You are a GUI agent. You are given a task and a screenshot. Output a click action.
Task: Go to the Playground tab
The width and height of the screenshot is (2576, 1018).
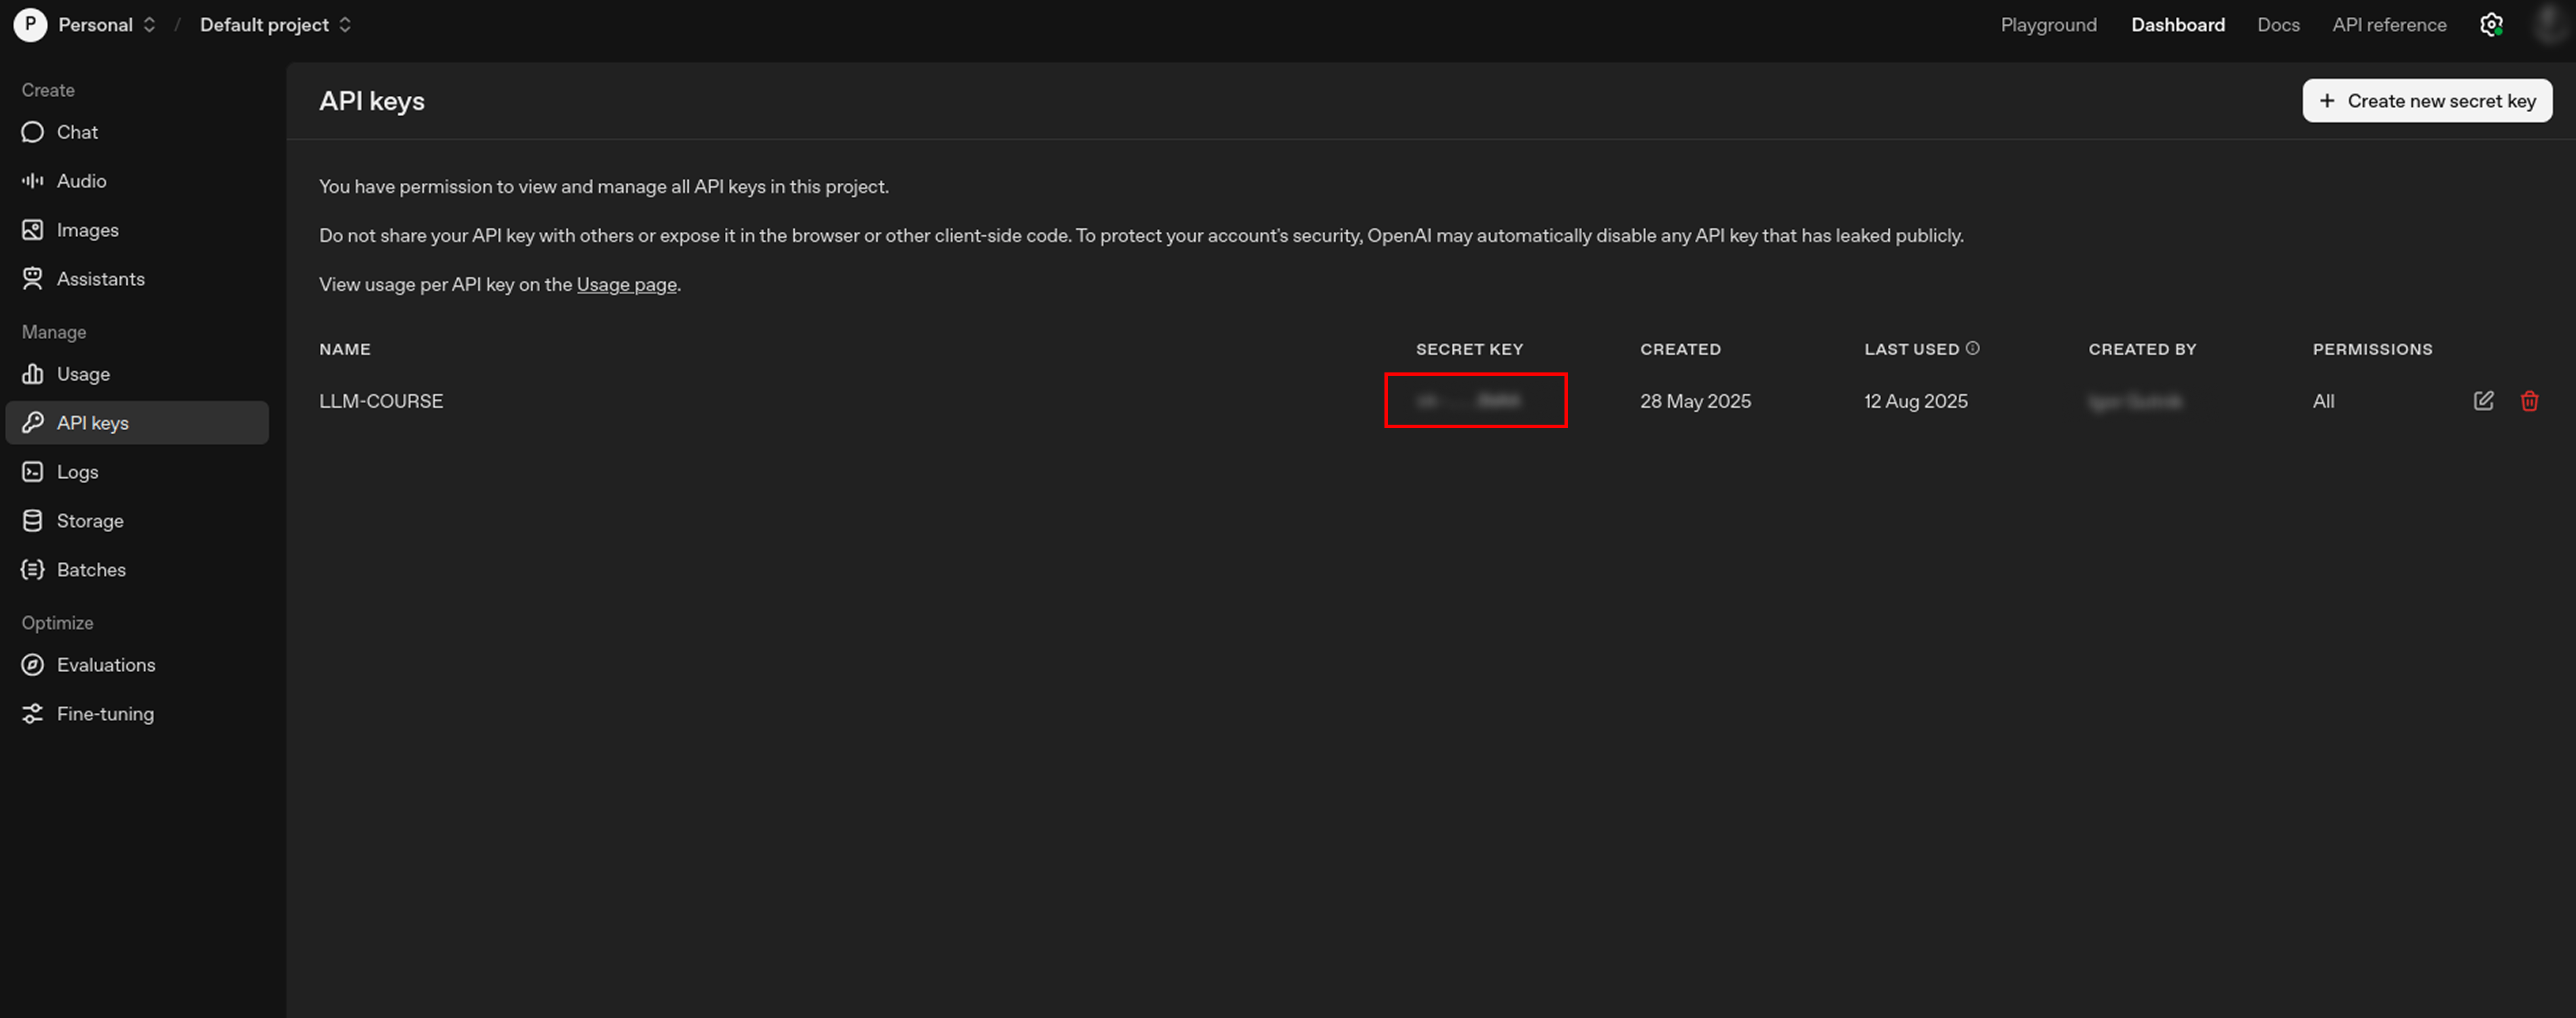tap(2048, 25)
